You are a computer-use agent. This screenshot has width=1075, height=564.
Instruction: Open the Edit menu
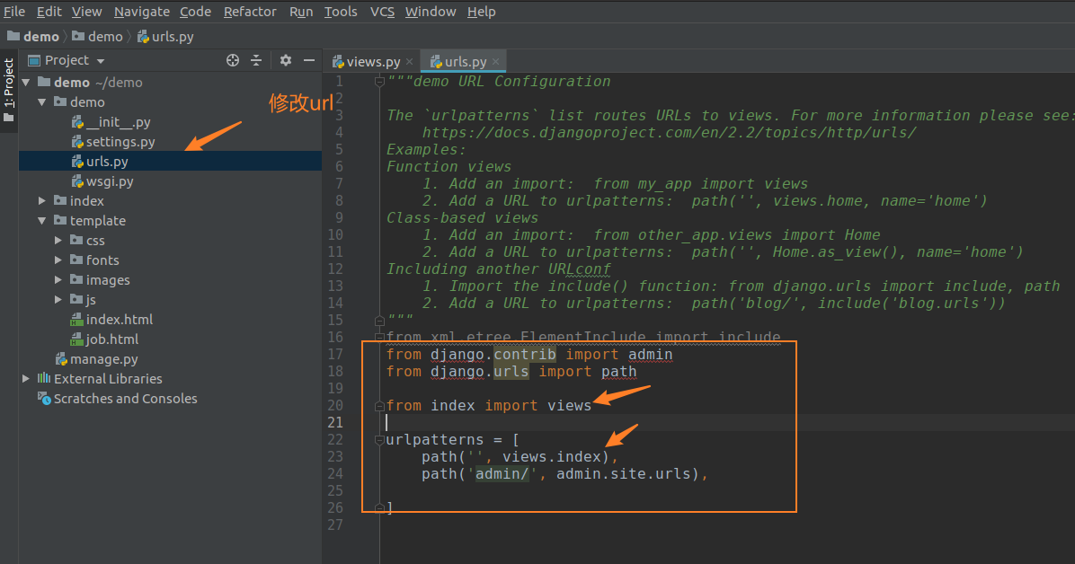(49, 12)
